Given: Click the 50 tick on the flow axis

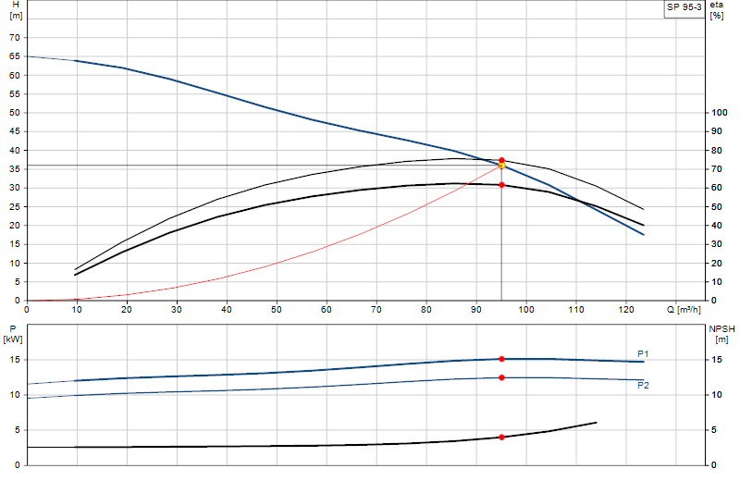Looking at the screenshot, I should point(277,310).
